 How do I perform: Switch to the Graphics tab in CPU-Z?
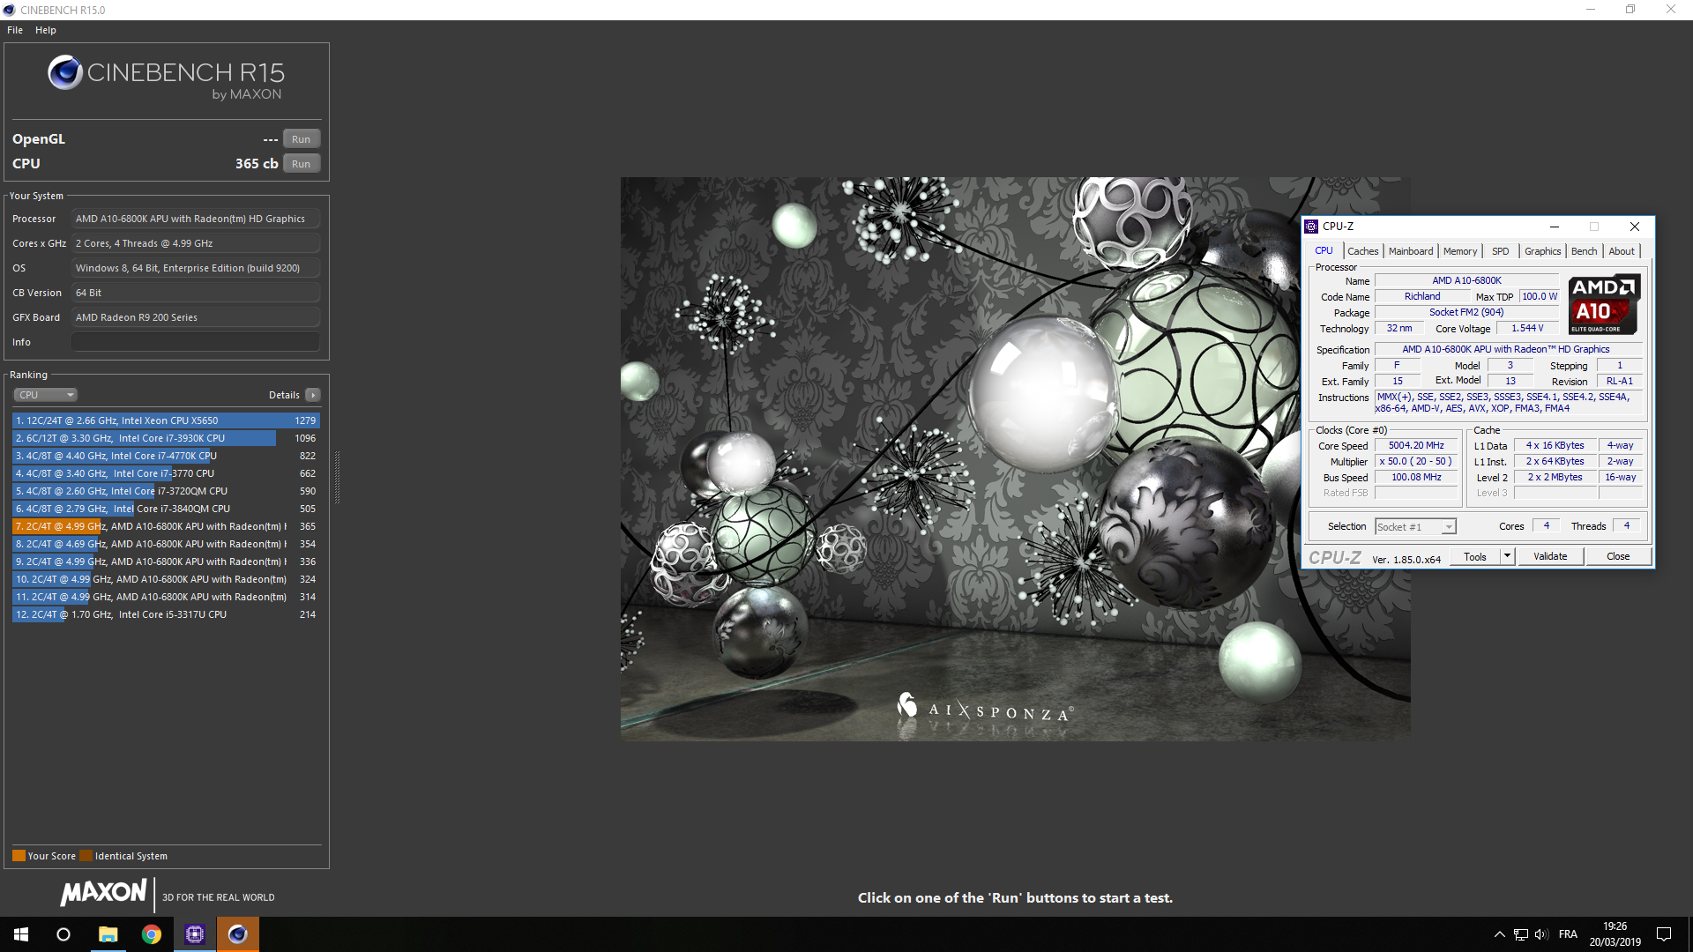1542,251
